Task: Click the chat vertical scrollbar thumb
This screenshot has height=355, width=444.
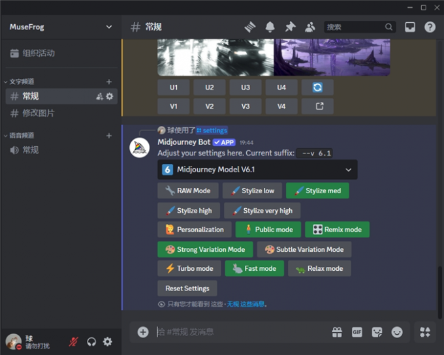Action: click(x=439, y=292)
